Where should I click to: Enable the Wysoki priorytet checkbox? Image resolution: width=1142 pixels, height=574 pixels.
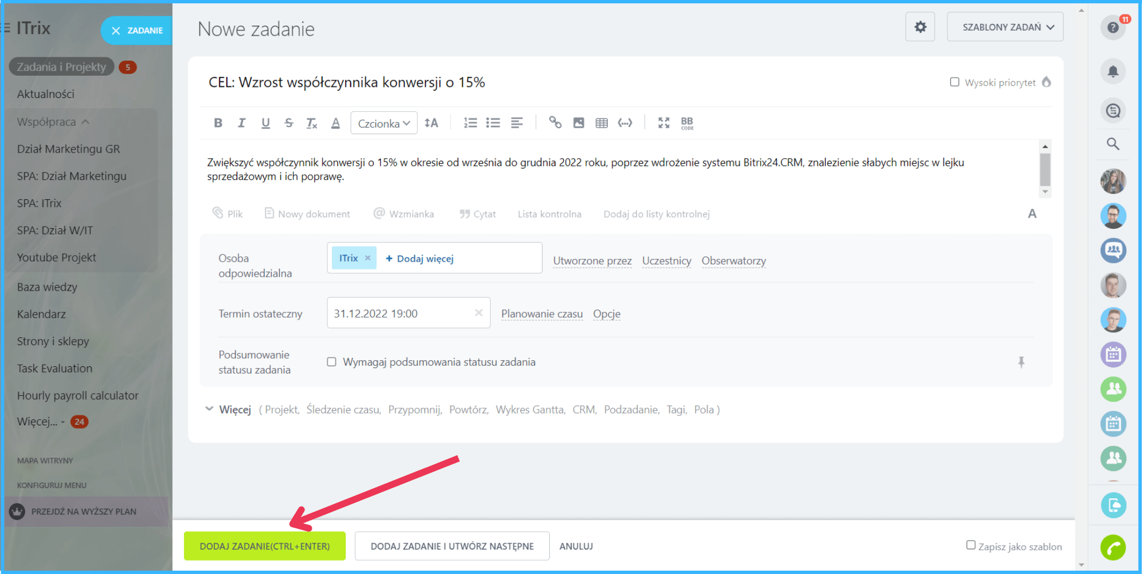[x=955, y=82]
